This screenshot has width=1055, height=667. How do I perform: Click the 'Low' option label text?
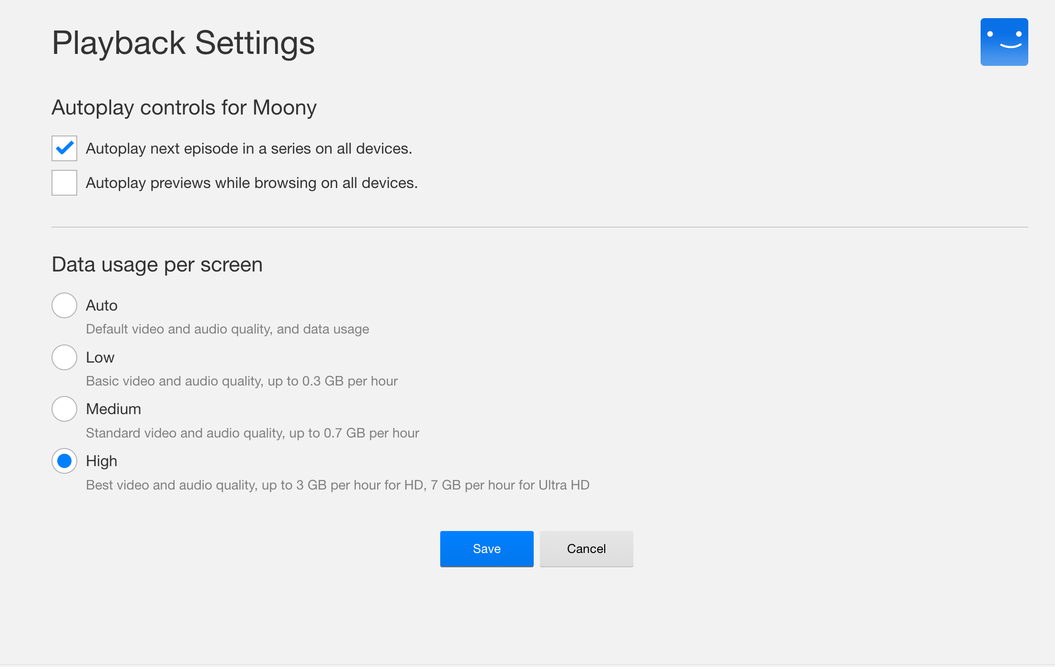[x=100, y=357]
